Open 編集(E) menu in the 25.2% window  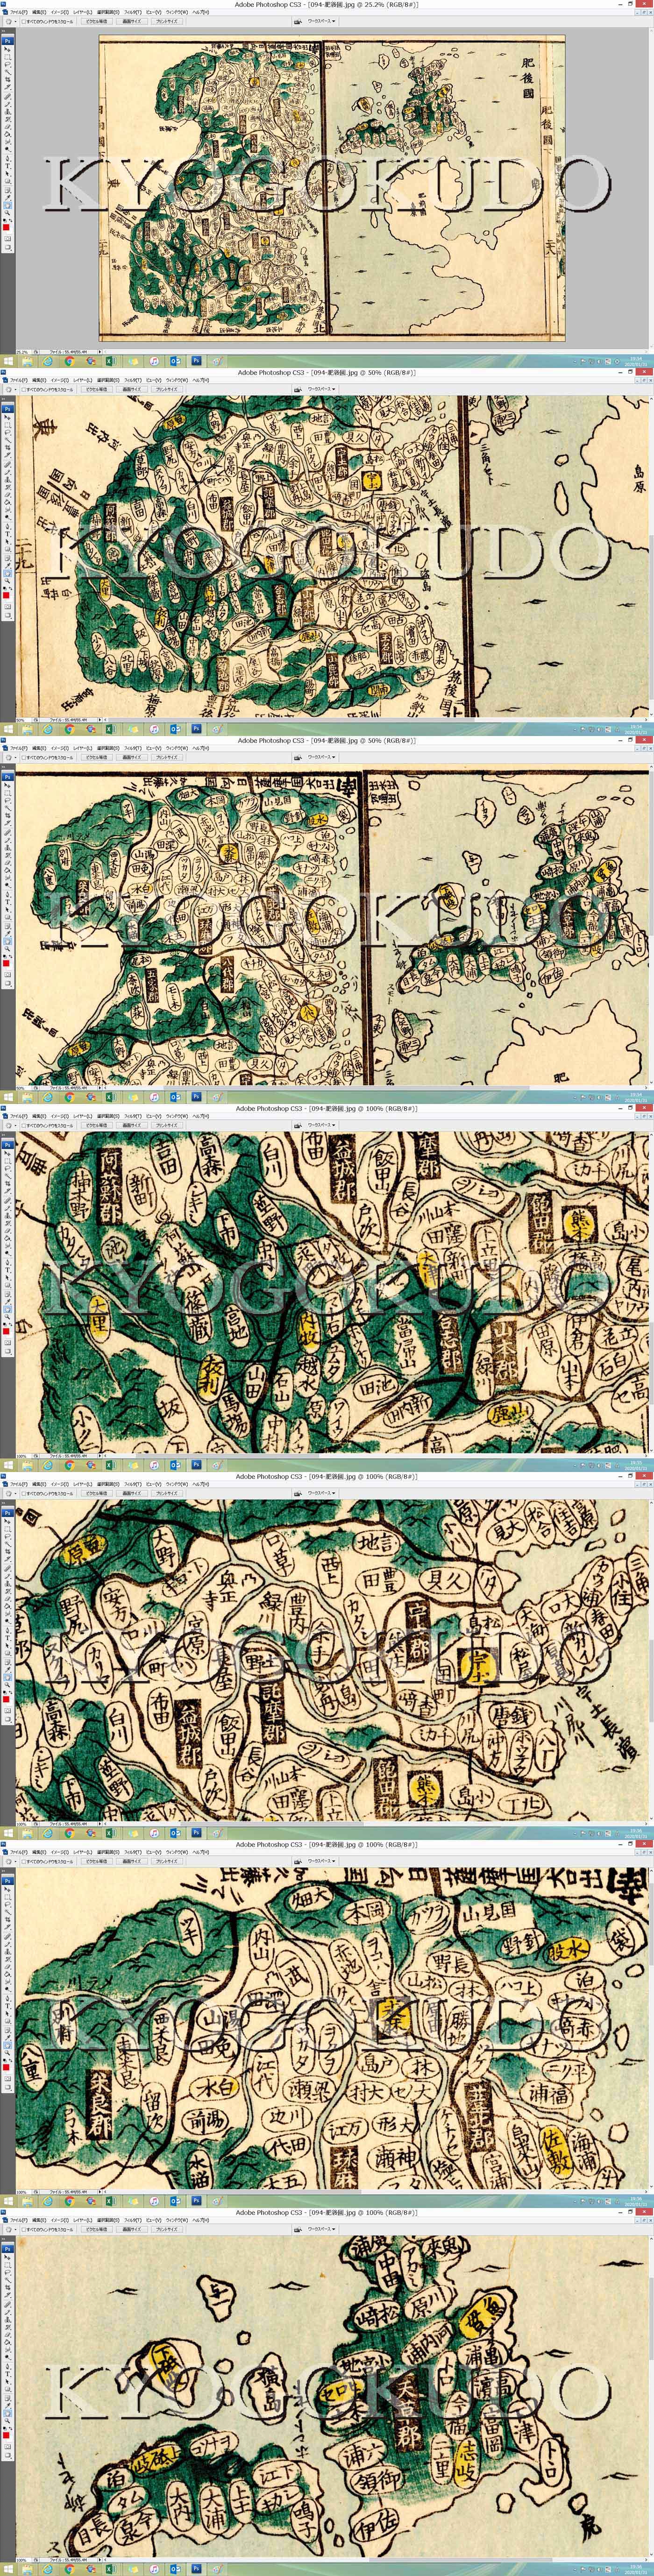click(39, 11)
